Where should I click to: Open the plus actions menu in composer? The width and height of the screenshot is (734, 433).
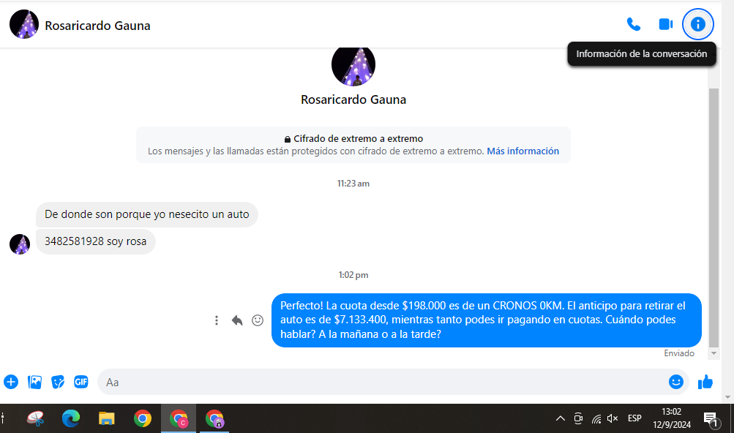click(x=11, y=382)
